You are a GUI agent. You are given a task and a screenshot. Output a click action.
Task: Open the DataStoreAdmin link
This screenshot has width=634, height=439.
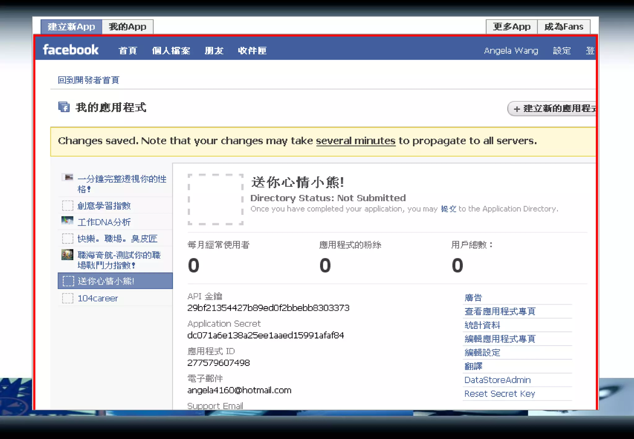pos(497,380)
